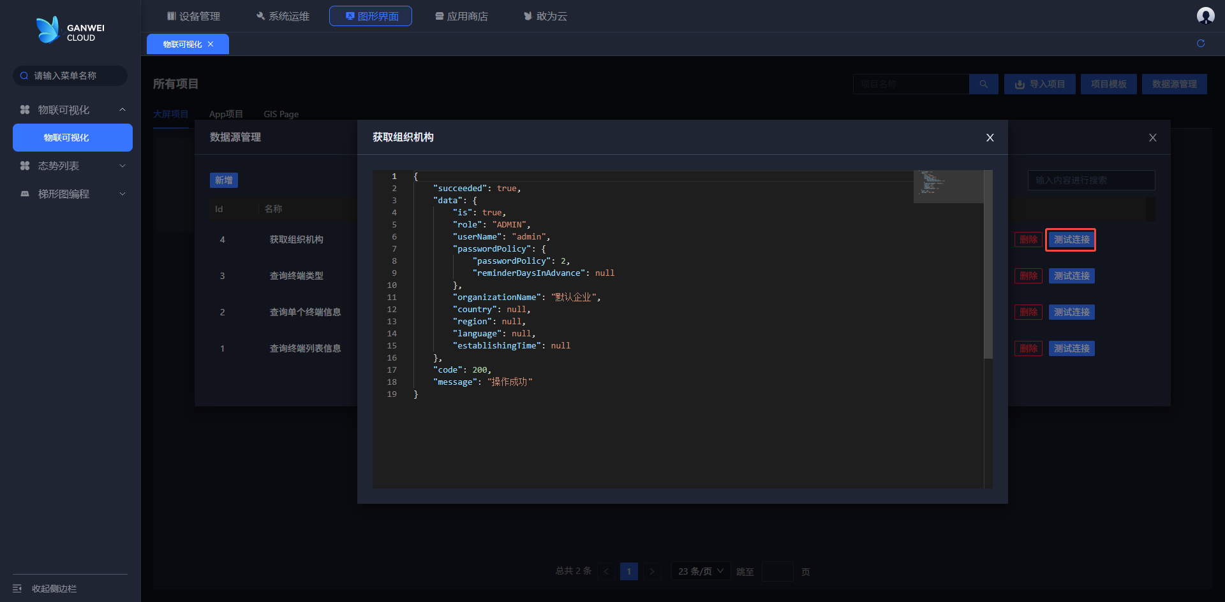Click the JSON viewer vertical scrollbar
Image resolution: width=1225 pixels, height=602 pixels.
(988, 264)
